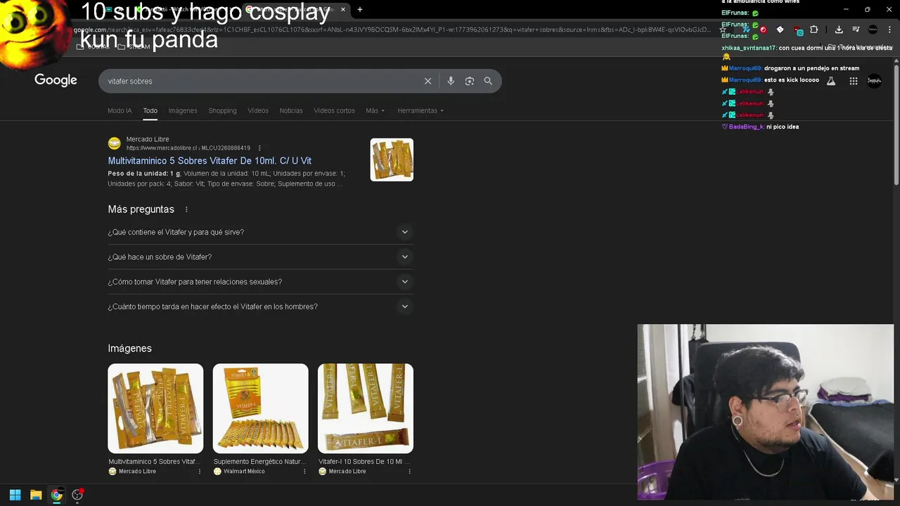
Task: Open File Explorer from the taskbar
Action: click(x=36, y=495)
